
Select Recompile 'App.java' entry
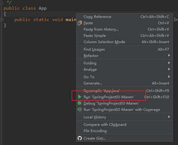pyautogui.click(x=125, y=91)
